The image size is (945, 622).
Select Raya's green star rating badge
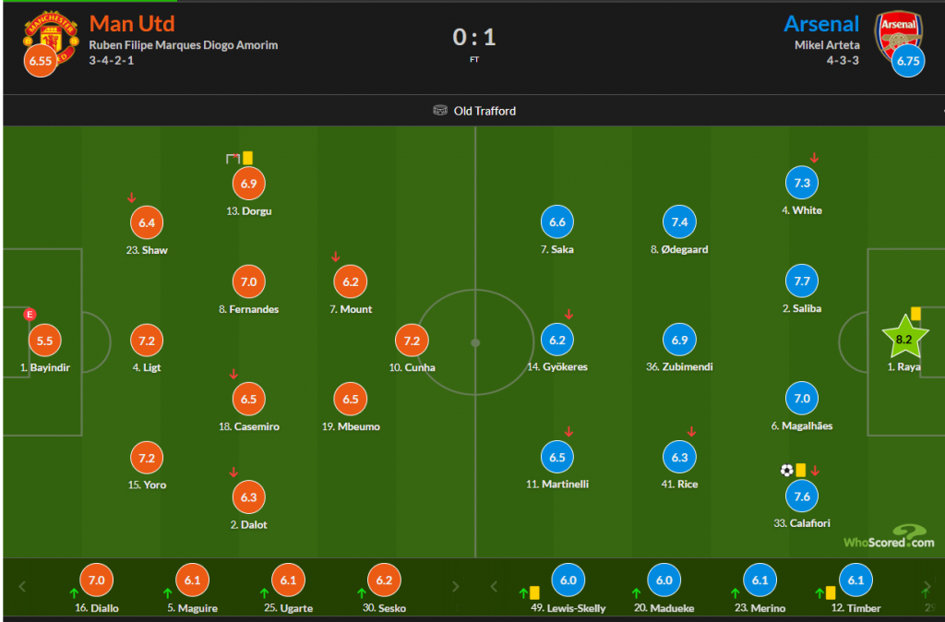(904, 339)
